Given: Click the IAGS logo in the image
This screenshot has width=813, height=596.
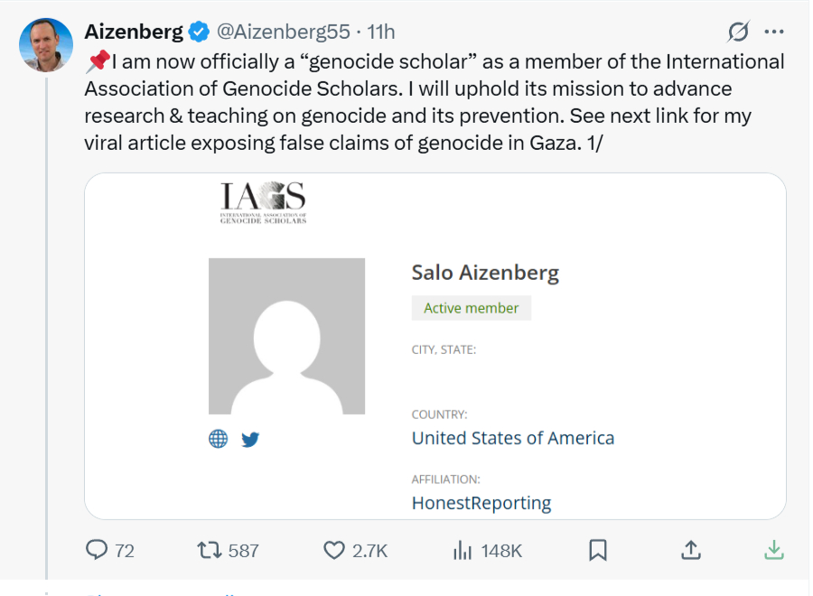Looking at the screenshot, I should point(263,202).
